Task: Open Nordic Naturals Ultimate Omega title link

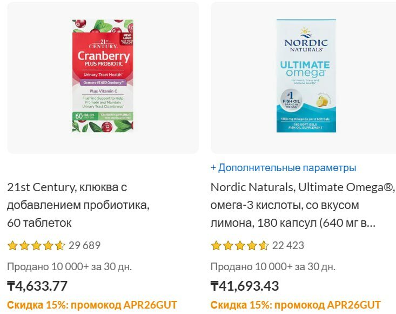Action: [303, 205]
